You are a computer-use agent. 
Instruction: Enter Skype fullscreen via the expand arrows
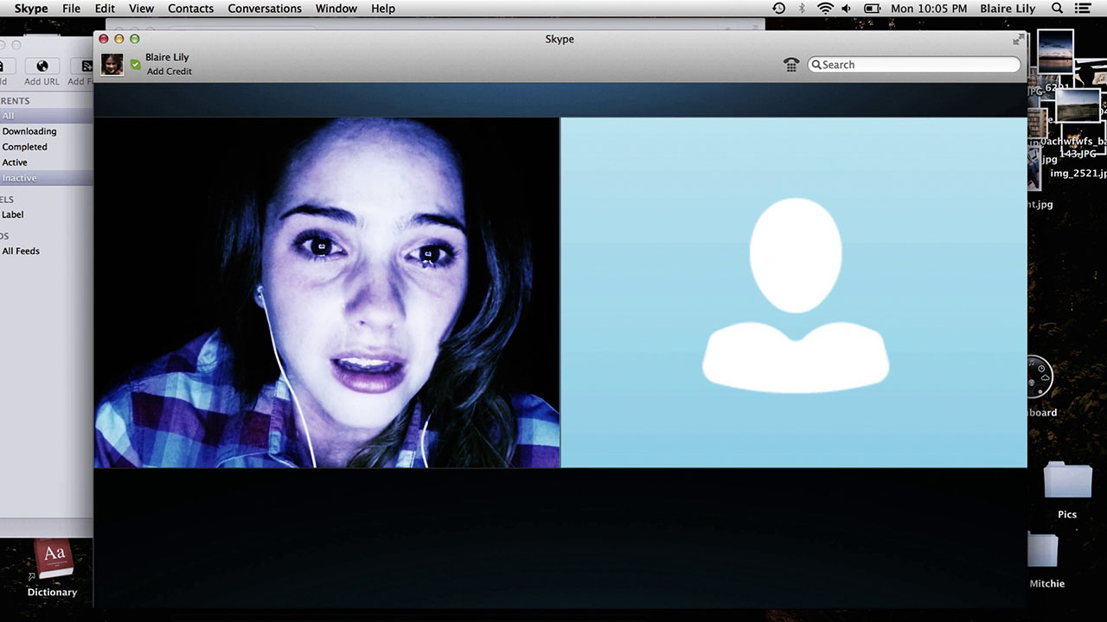pos(1018,40)
